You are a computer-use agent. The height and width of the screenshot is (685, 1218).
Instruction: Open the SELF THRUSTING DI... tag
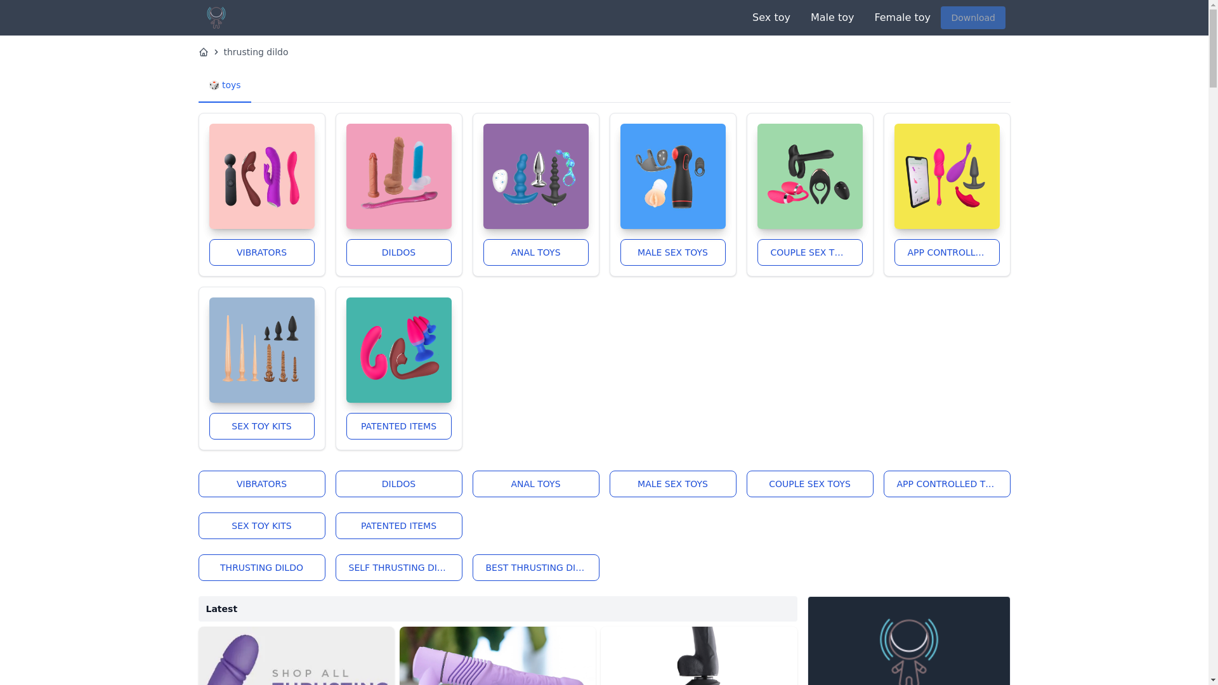coord(398,568)
